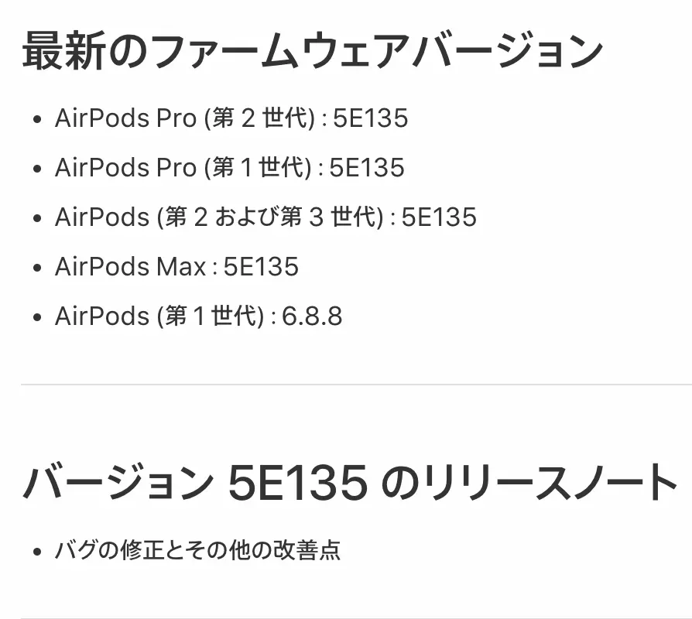Click 5E135 beside AirPods (第 2 および第 3 世代)
Screen dimensions: 692x619
(x=439, y=217)
